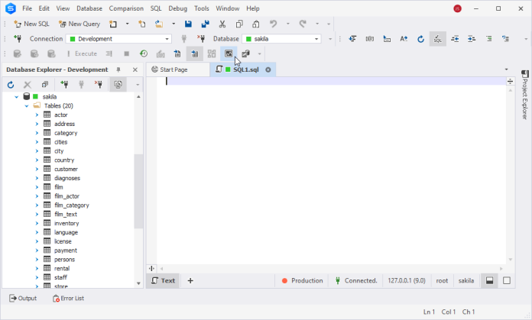Click the Refresh icon in Database Explorer toolbar

coord(11,85)
